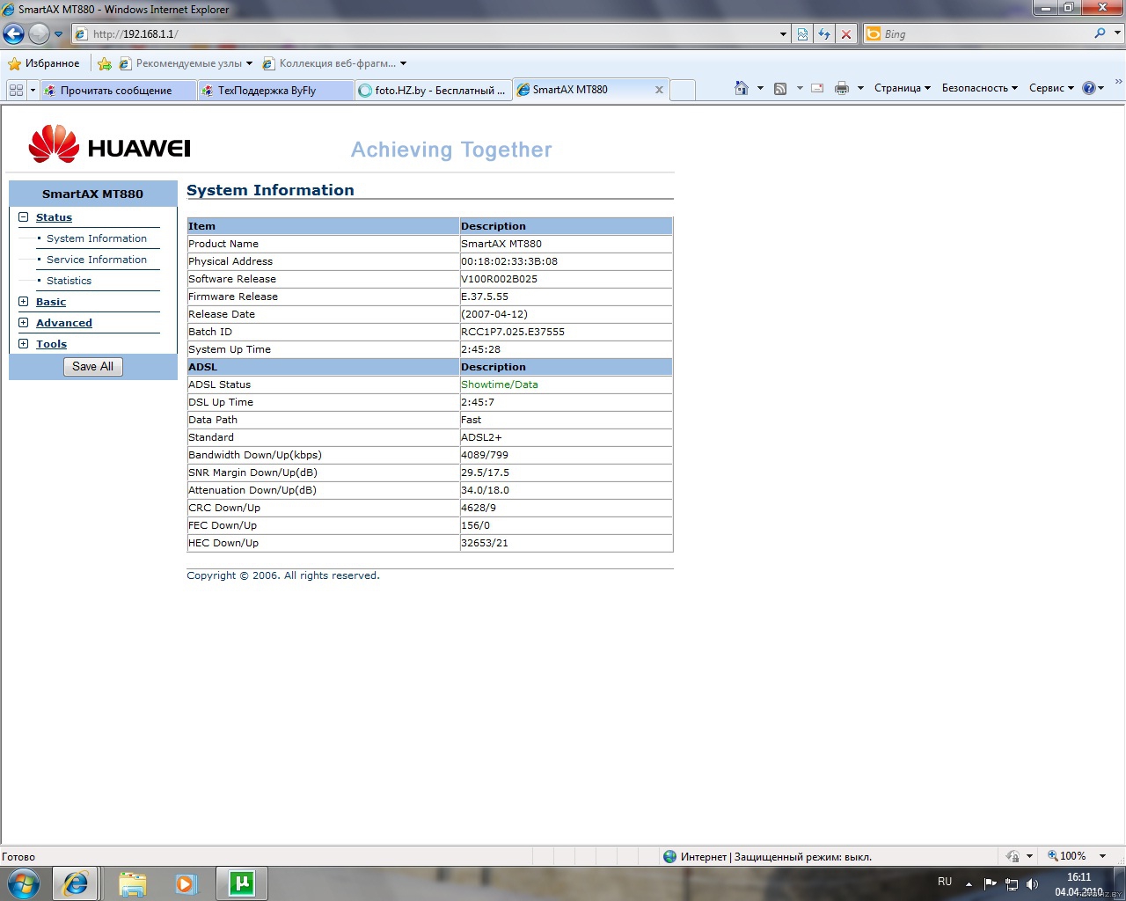Open the tab list dropdown arrow

(33, 90)
